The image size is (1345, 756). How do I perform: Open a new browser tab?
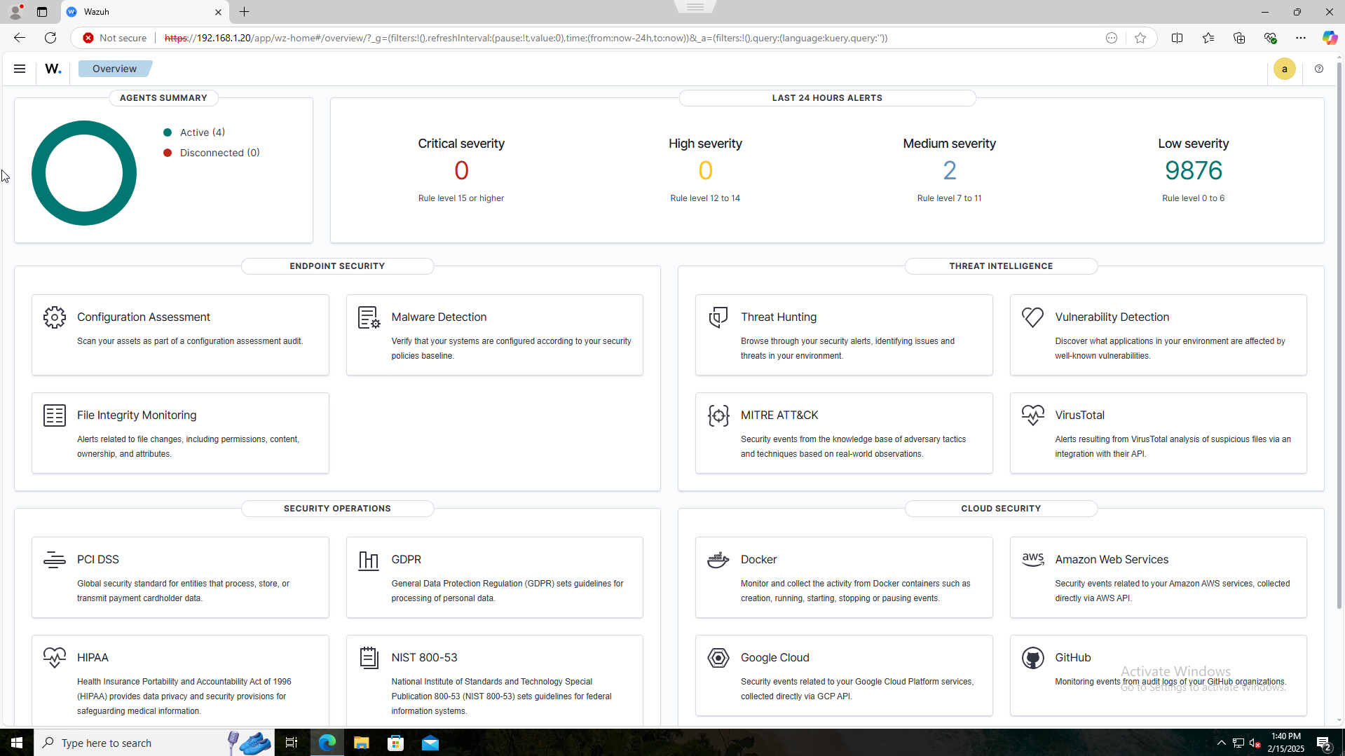(244, 12)
